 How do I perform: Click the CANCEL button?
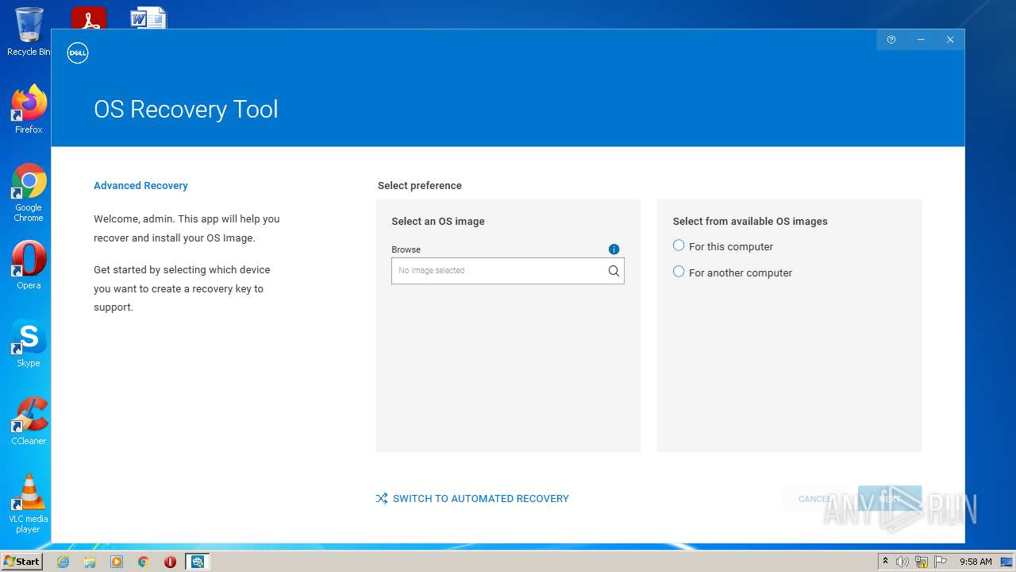(814, 499)
